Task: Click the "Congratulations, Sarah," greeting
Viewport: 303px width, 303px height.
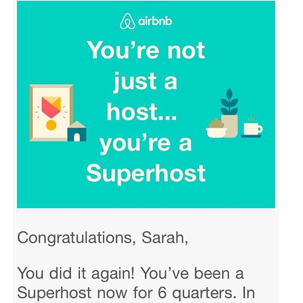Action: pos(103,237)
